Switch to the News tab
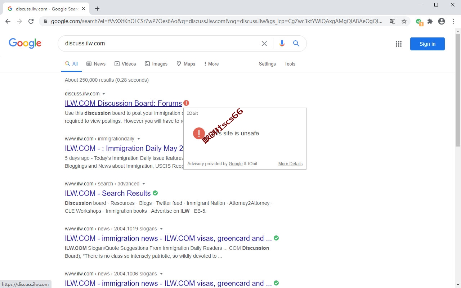The width and height of the screenshot is (461, 288). coord(96,64)
